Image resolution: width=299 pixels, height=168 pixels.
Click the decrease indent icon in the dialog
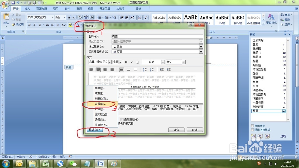(x=162, y=70)
